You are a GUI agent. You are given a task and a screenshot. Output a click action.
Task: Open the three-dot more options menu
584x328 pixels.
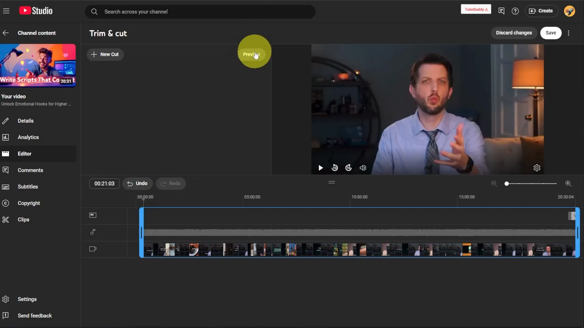click(568, 33)
